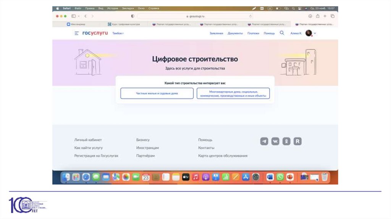Screen dimensions: 391x219
Task: Open the Закладки menu
Action: point(128,8)
